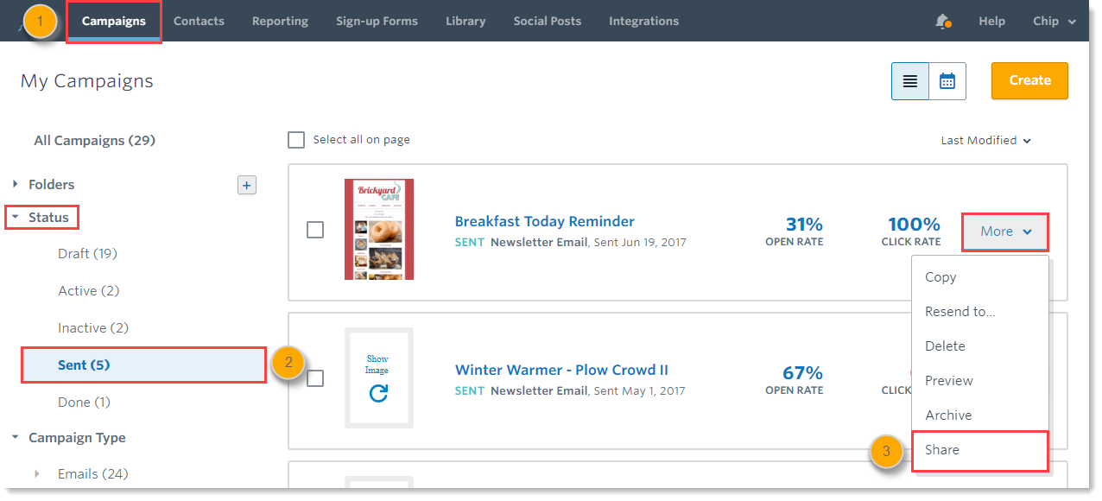
Task: Choose Archive from the More menu
Action: [x=947, y=415]
